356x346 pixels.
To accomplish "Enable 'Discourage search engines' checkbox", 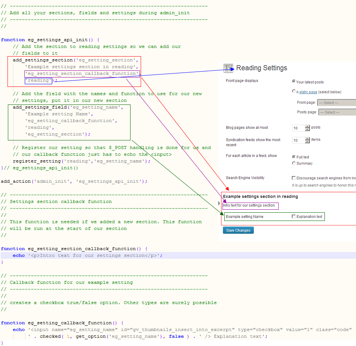I will coord(293,178).
